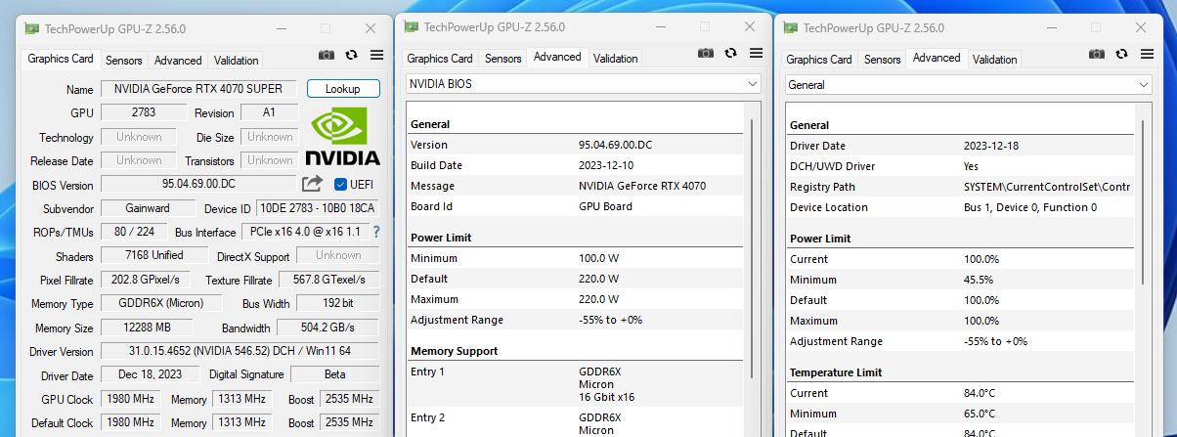Open hamburger menu in General Advanced window
Viewport: 1177px width, 437px height.
(1147, 55)
